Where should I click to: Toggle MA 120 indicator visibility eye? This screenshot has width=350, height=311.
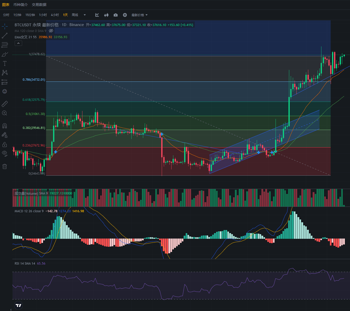[x=51, y=31]
